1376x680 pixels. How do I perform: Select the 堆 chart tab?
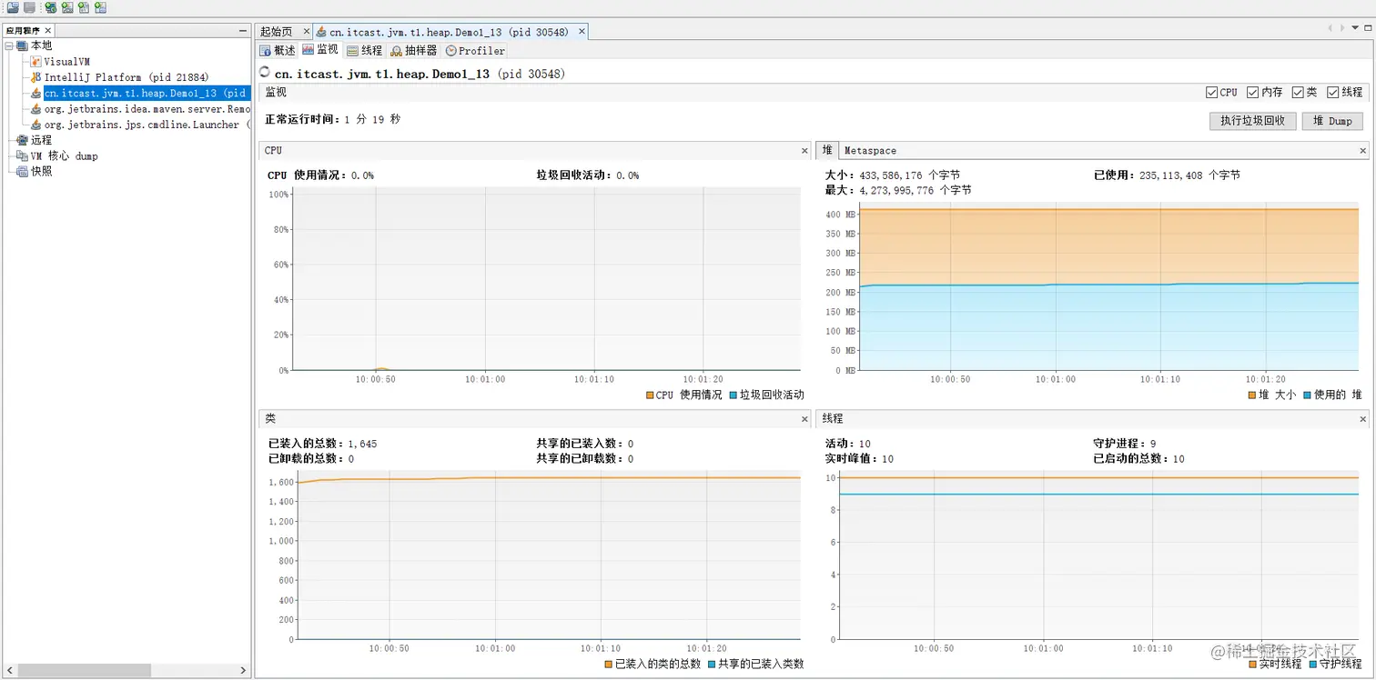827,151
